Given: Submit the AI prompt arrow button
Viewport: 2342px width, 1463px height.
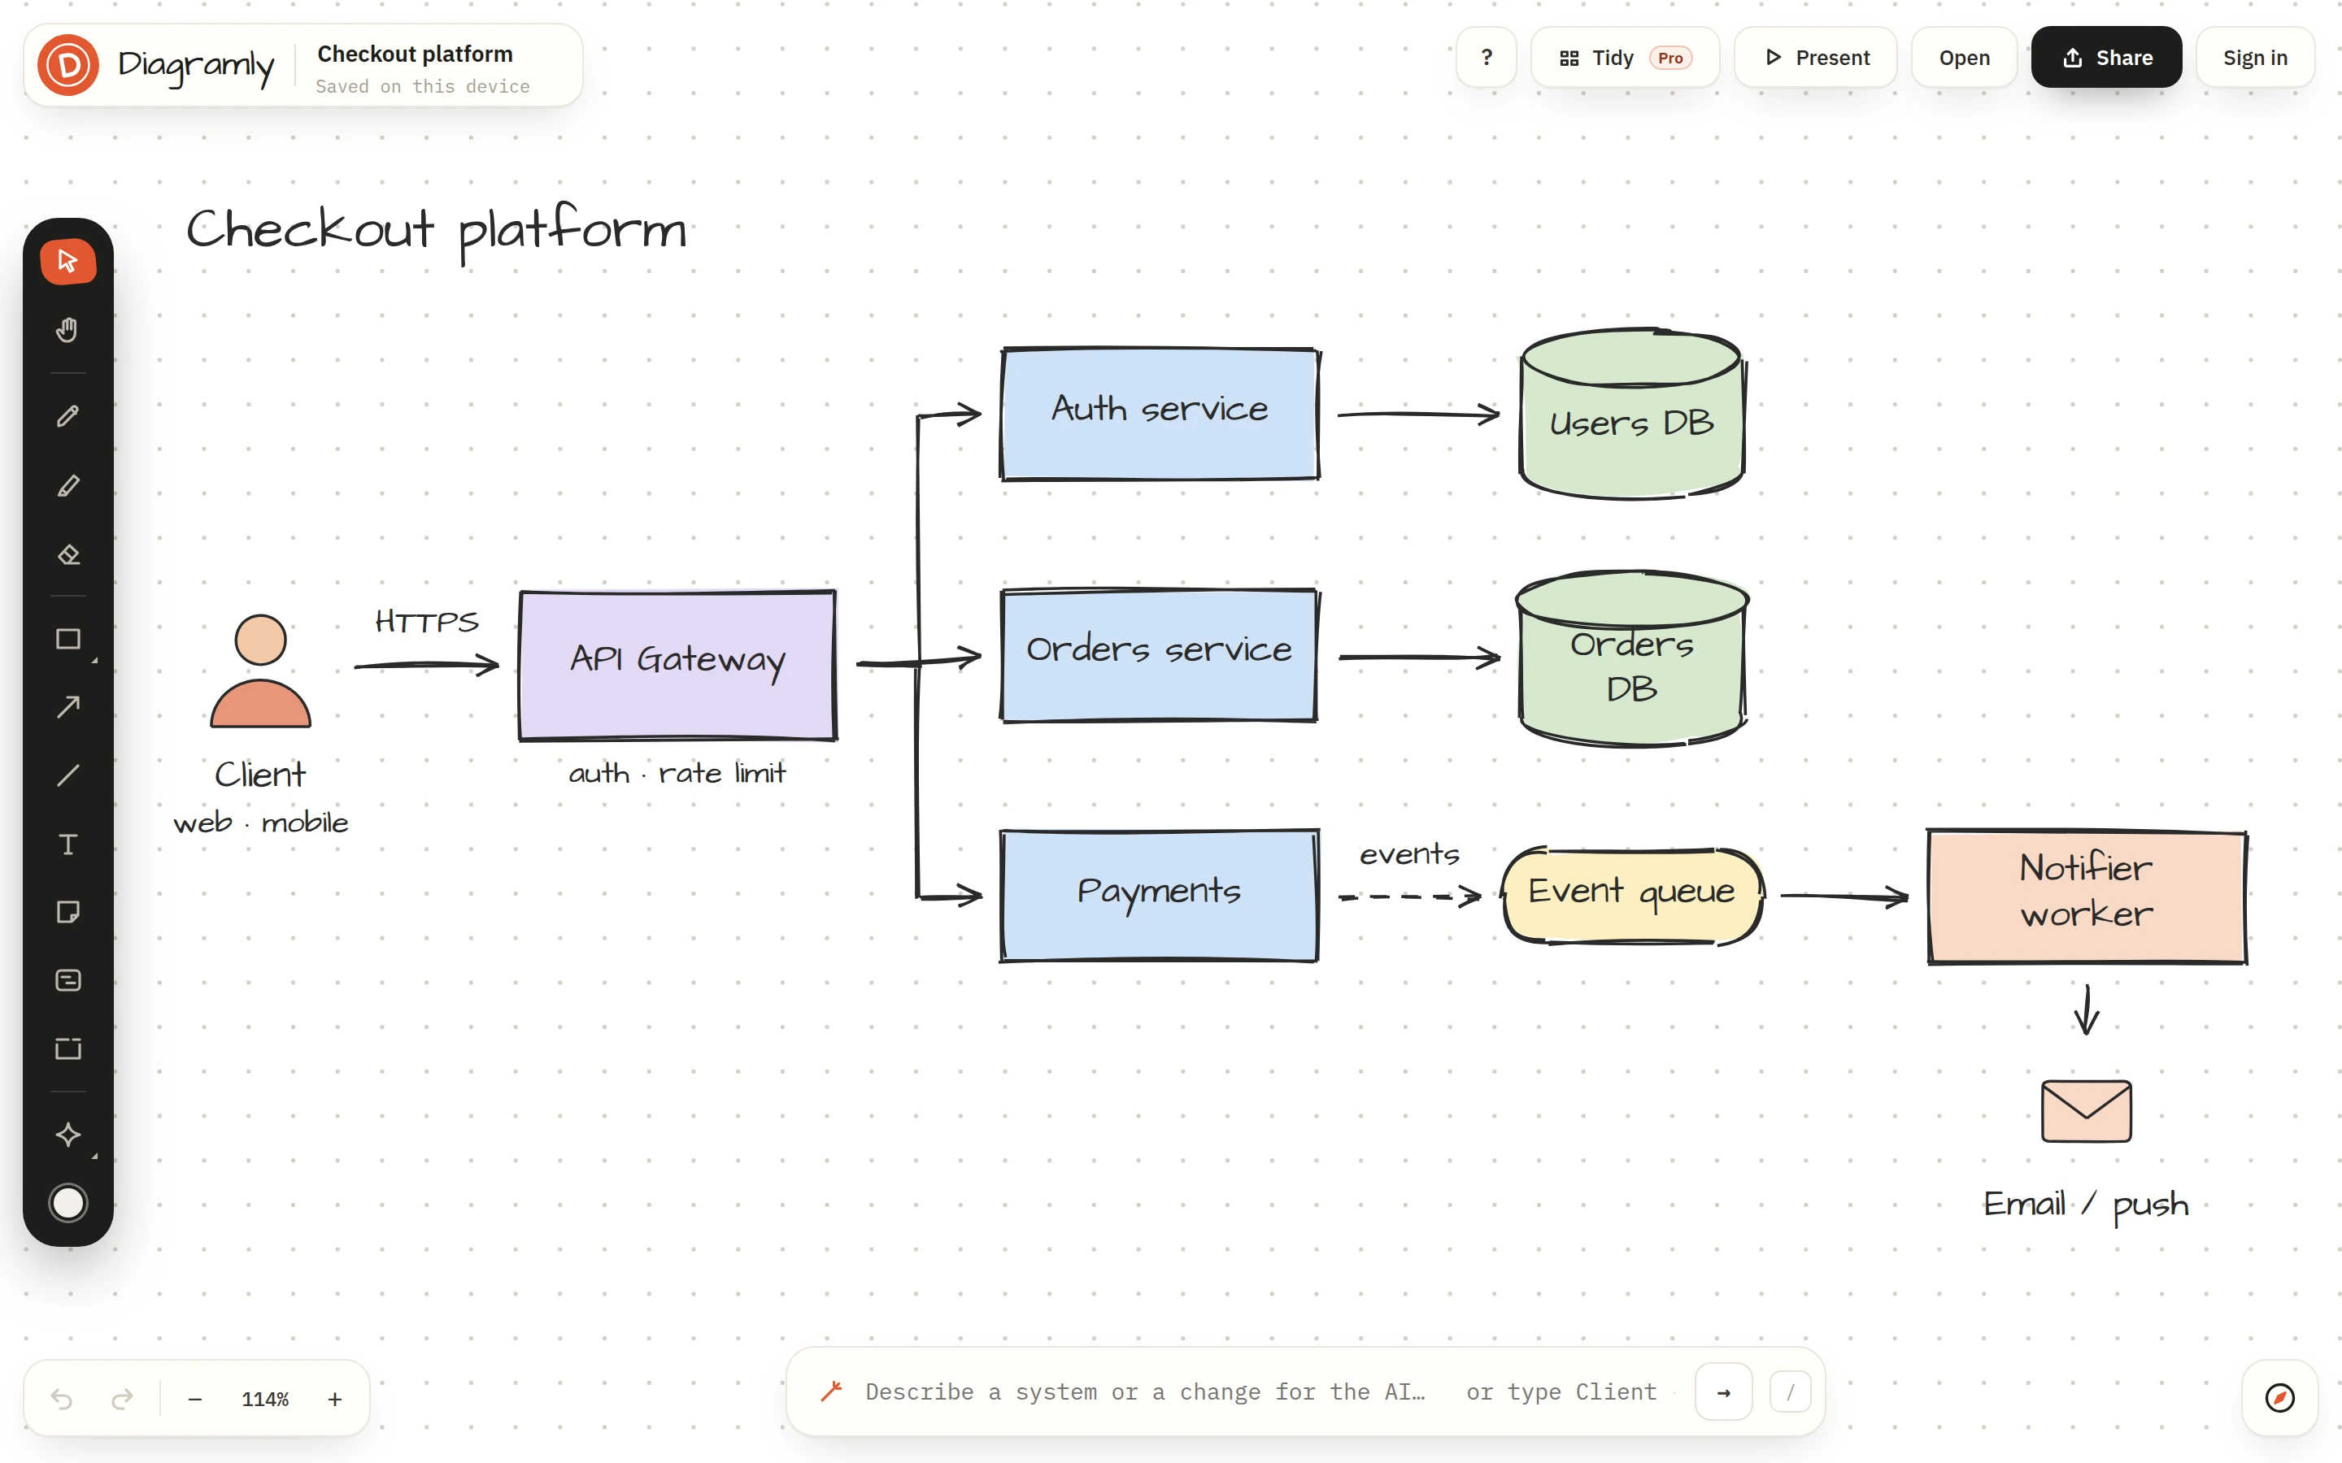Looking at the screenshot, I should point(1724,1392).
